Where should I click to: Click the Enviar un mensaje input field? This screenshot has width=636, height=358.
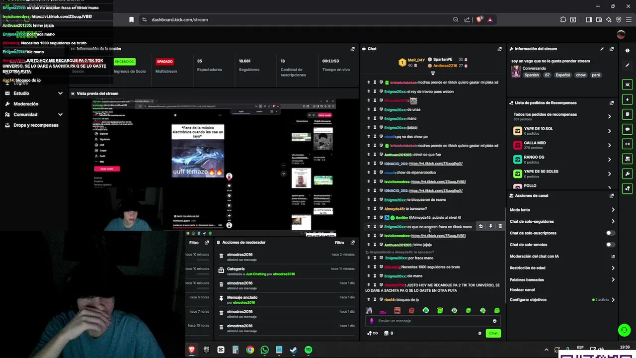(432, 321)
